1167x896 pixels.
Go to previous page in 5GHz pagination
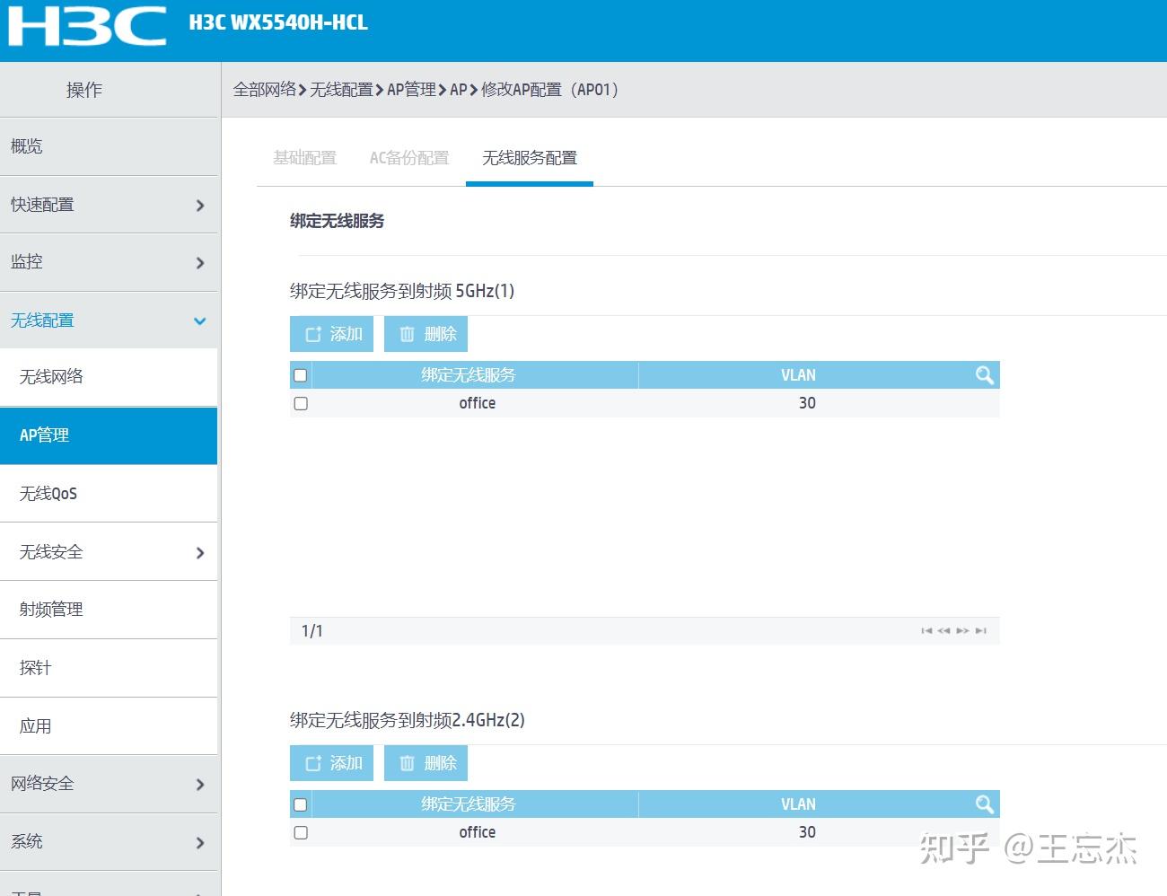coord(943,631)
